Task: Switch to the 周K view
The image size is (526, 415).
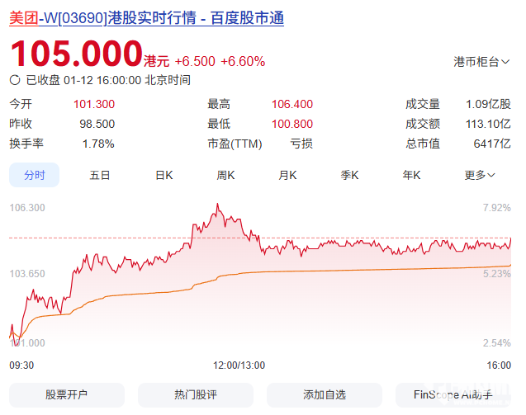Action: 225,175
